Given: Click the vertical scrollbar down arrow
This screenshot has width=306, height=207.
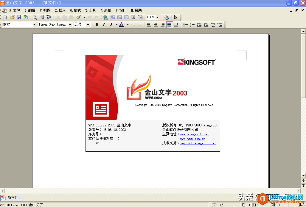Looking at the screenshot, I should (303, 176).
